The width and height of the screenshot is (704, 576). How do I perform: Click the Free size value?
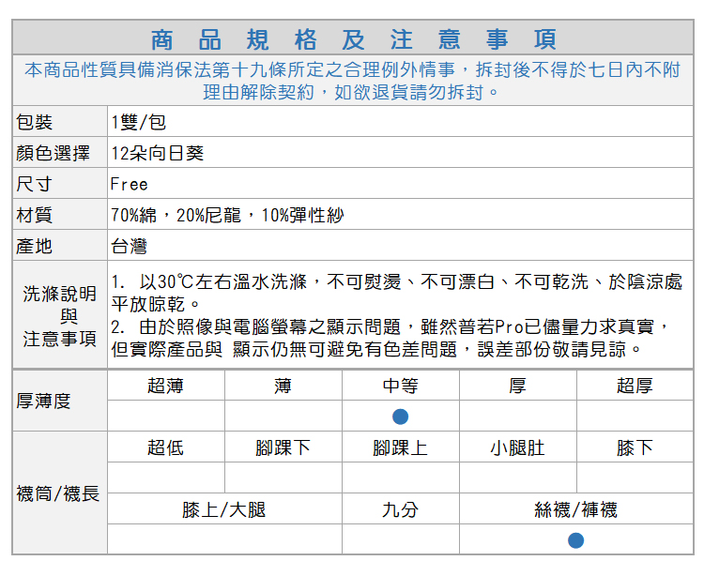coord(130,184)
